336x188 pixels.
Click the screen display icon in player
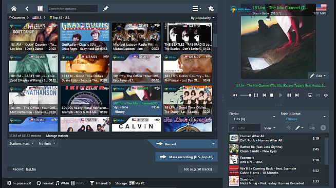(x=310, y=95)
